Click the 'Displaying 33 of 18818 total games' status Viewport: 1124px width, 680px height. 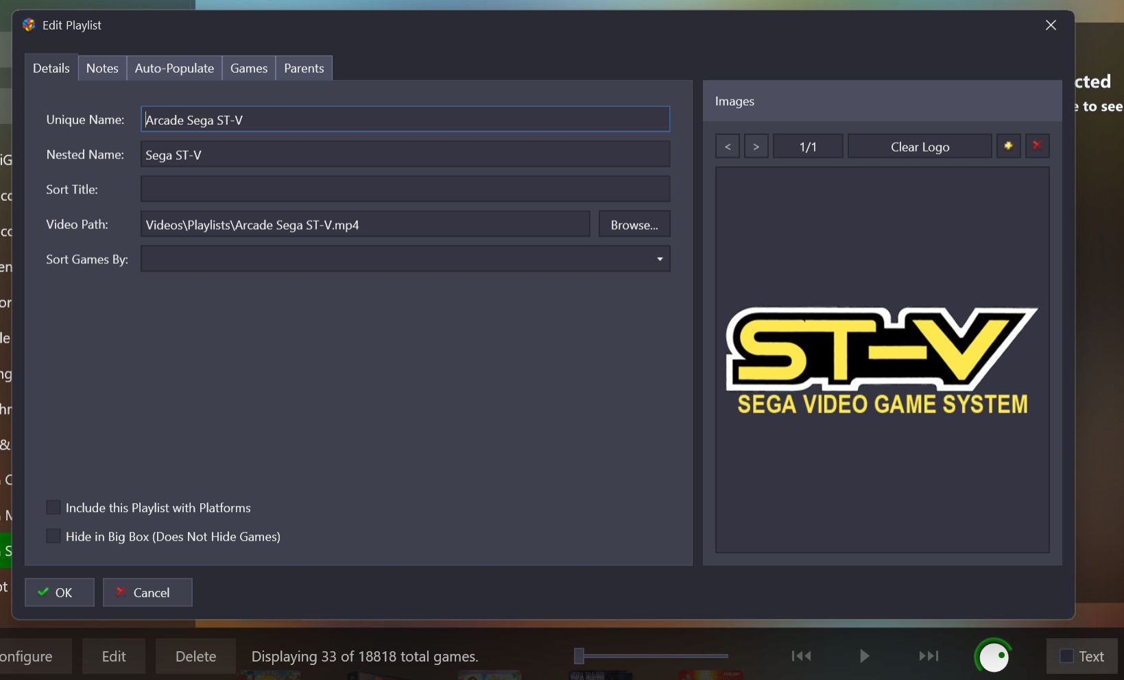(365, 656)
